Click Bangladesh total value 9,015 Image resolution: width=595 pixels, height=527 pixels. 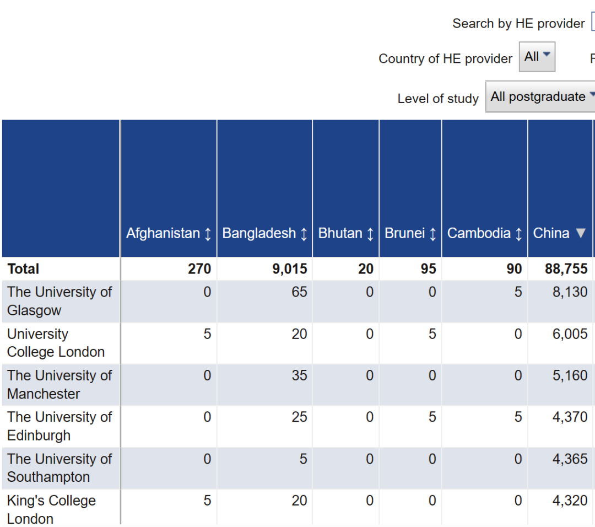click(x=290, y=269)
